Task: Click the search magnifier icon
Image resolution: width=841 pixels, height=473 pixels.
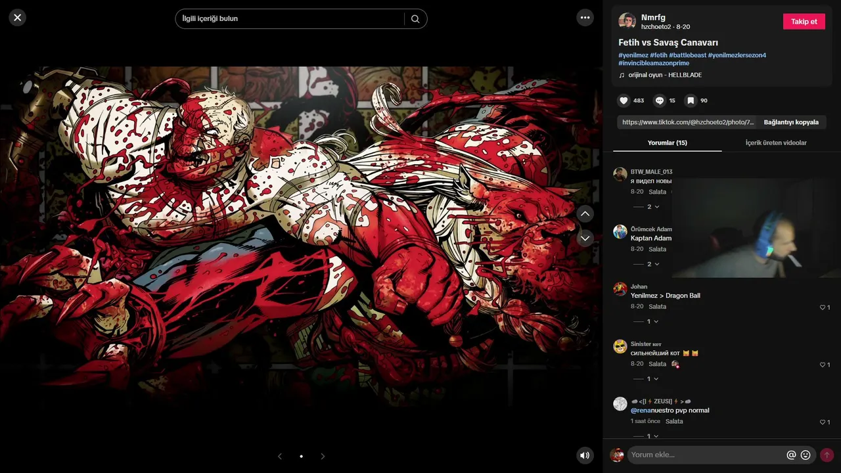Action: pyautogui.click(x=415, y=18)
